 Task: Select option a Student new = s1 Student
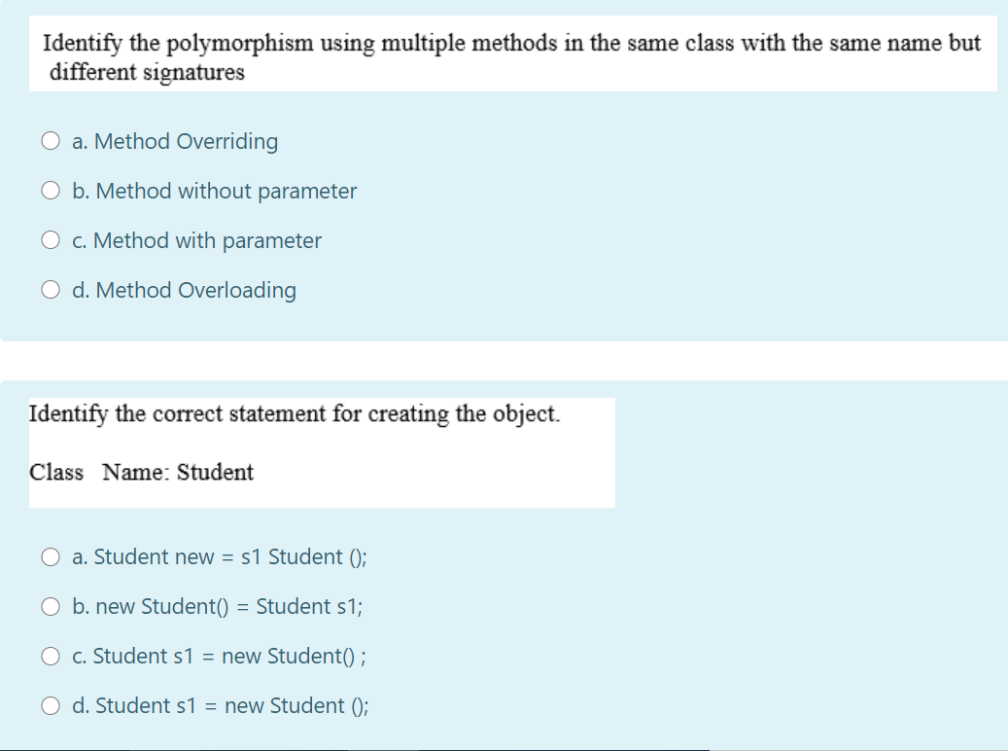[x=51, y=556]
